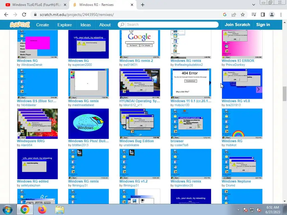Close the YouTube Windows TLoE tab
Image resolution: width=287 pixels, height=215 pixels.
pos(65,5)
